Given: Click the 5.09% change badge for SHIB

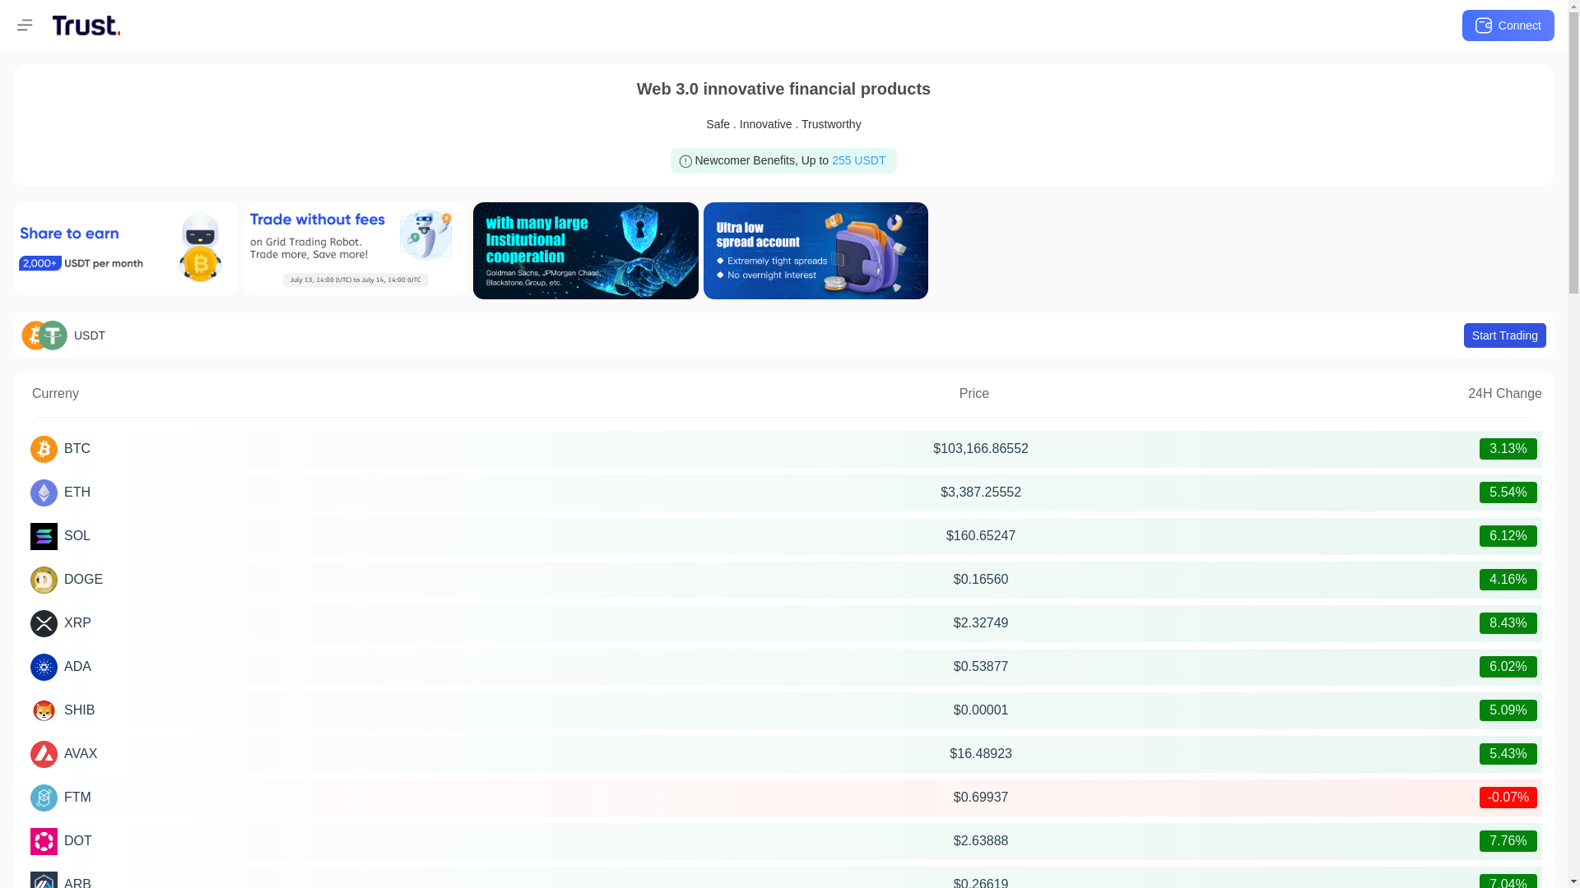Looking at the screenshot, I should click(x=1508, y=710).
